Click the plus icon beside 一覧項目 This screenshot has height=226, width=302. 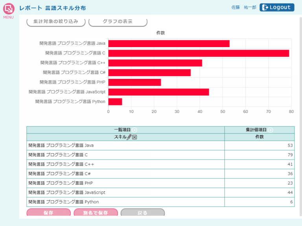(x=134, y=130)
